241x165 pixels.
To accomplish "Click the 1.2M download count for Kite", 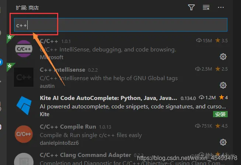I will click(x=207, y=97).
